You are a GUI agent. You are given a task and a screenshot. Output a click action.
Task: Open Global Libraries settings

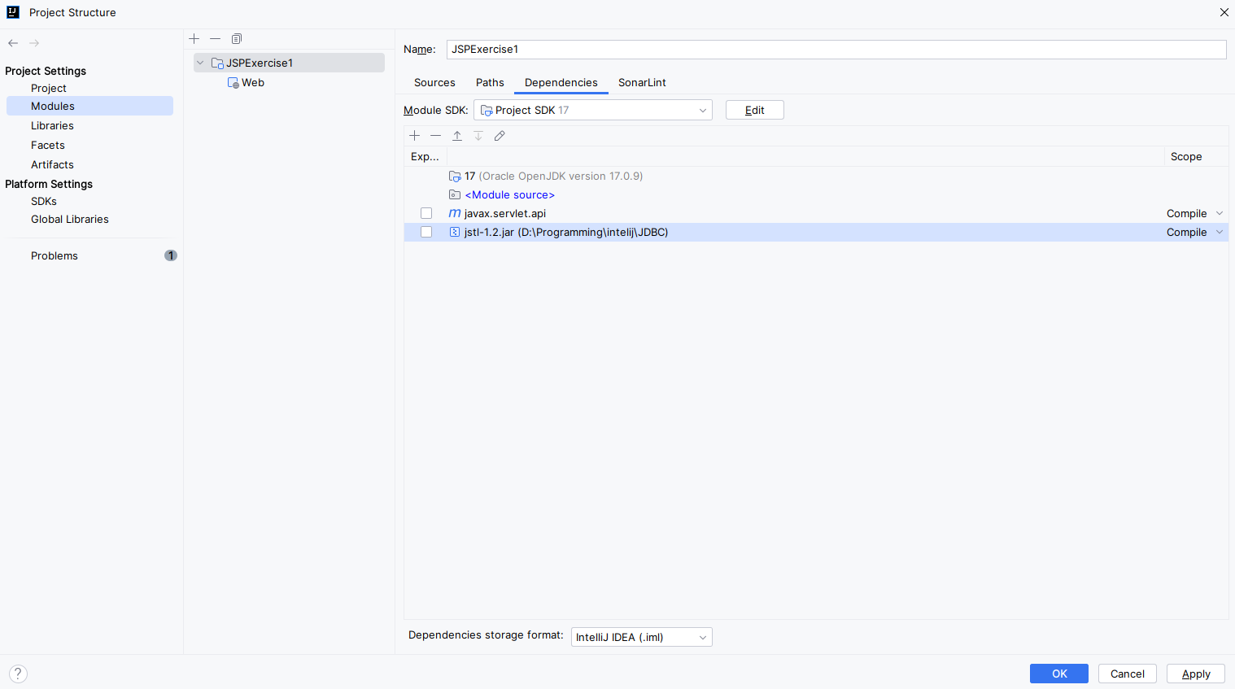click(70, 219)
